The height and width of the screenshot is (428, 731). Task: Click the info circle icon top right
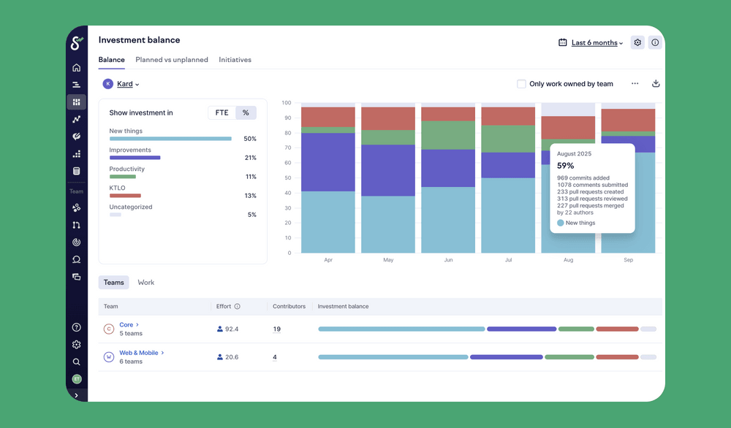(x=655, y=42)
